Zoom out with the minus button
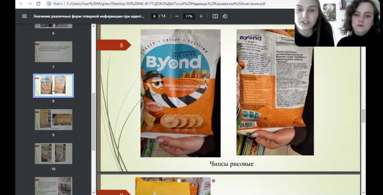The height and width of the screenshot is (195, 383). tap(177, 16)
